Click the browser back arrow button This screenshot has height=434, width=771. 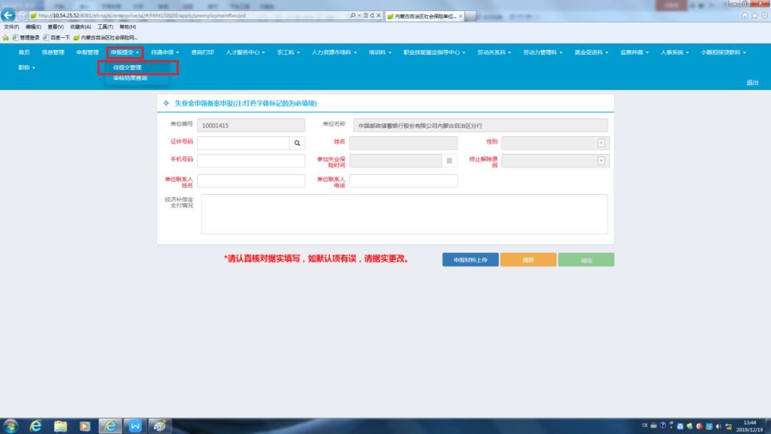[x=9, y=15]
